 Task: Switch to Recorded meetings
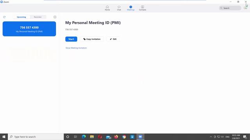pos(37,17)
